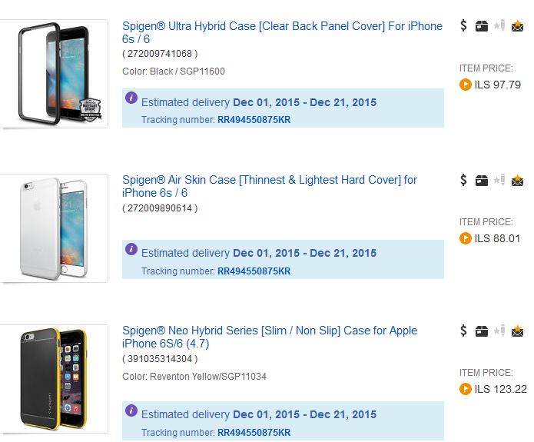Screen dimensions: 534x442
Task: Click the purple info icon in the Ultra Hybrid Case delivery box
Action: pyautogui.click(x=131, y=98)
